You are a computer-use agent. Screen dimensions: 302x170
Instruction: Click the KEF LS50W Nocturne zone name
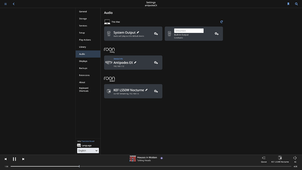click(129, 90)
